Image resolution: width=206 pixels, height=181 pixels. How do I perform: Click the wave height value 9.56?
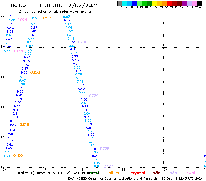click(x=18, y=102)
